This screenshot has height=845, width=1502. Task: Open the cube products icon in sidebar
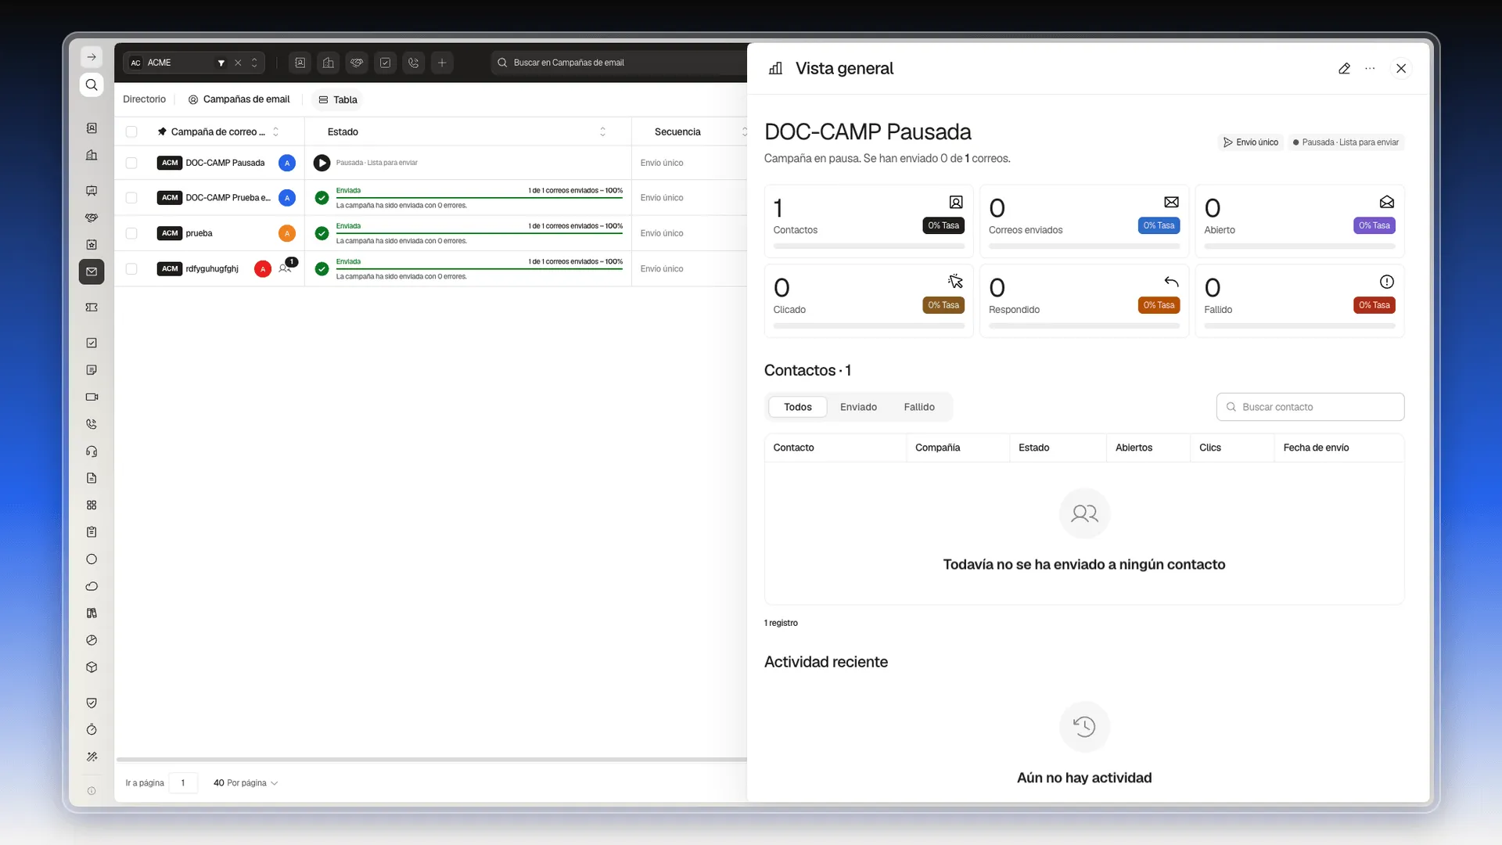point(92,667)
